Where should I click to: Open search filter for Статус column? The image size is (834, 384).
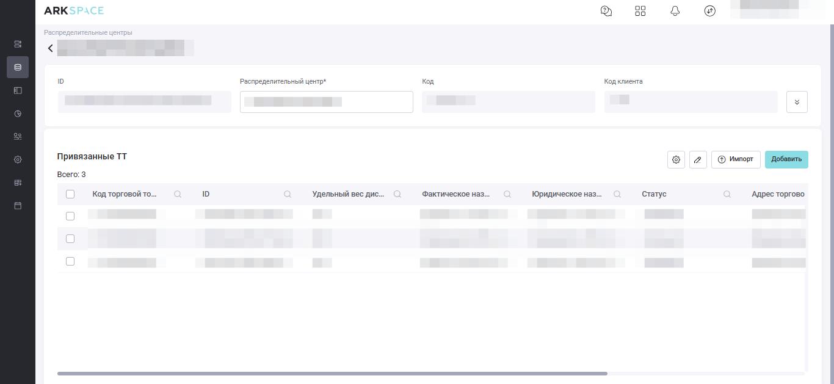[x=727, y=194]
